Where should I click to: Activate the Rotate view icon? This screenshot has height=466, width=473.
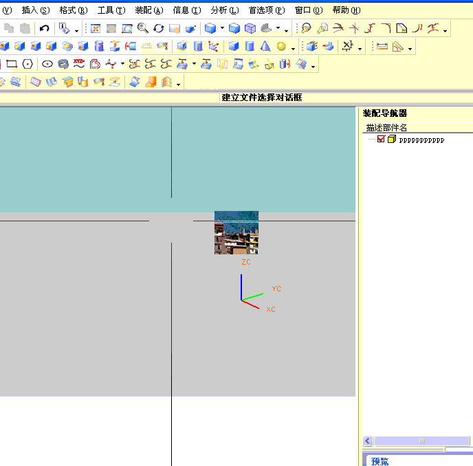[159, 29]
